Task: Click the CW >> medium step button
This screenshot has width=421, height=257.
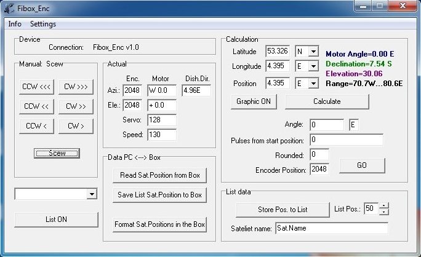Action: click(x=76, y=106)
